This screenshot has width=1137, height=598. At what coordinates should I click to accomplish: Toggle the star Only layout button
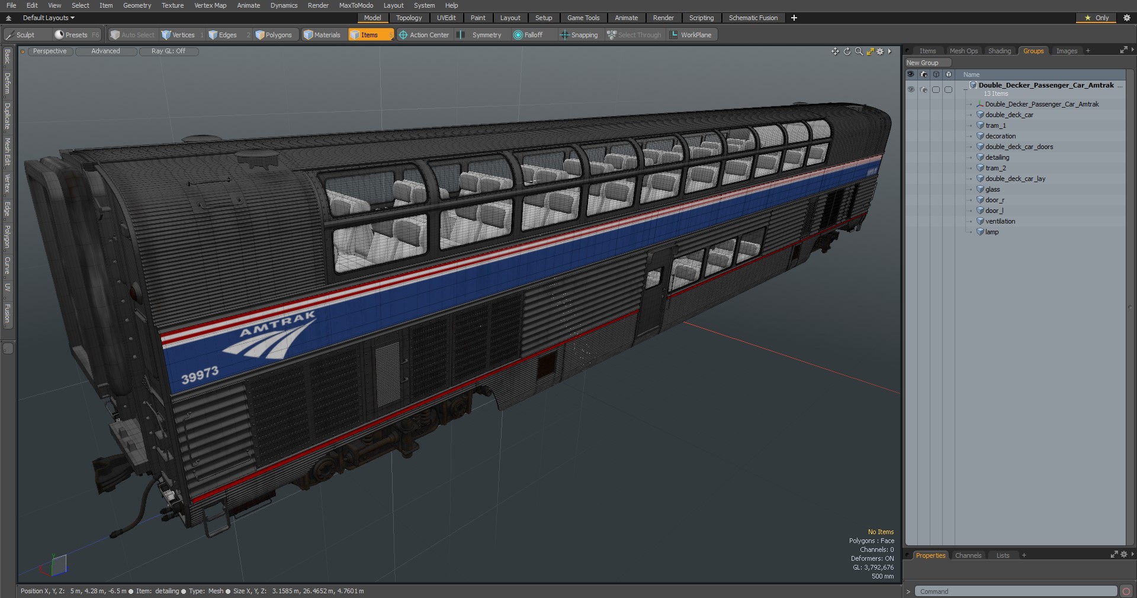click(1096, 18)
